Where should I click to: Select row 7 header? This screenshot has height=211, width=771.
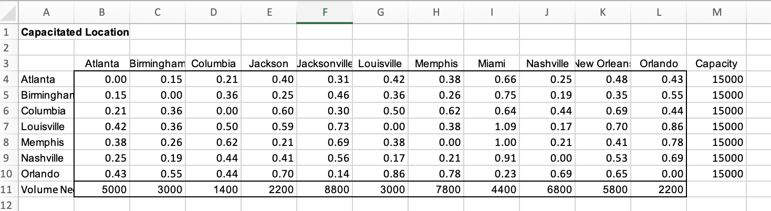pos(9,127)
